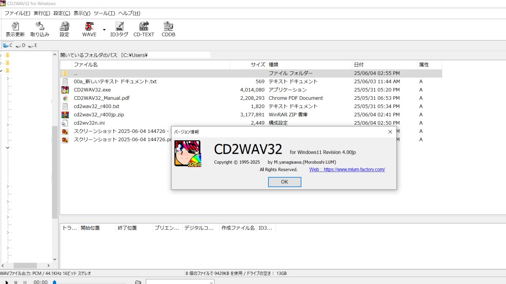
Task: Open the ヘルプ(H) menu
Action: pos(129,13)
